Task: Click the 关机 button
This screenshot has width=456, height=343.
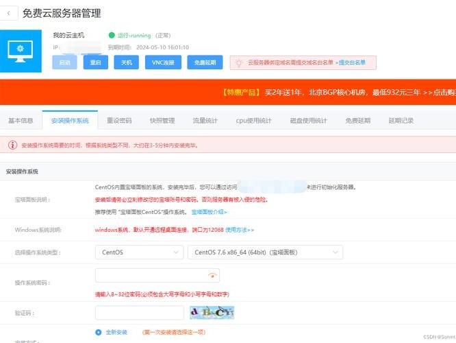Action: click(x=127, y=62)
